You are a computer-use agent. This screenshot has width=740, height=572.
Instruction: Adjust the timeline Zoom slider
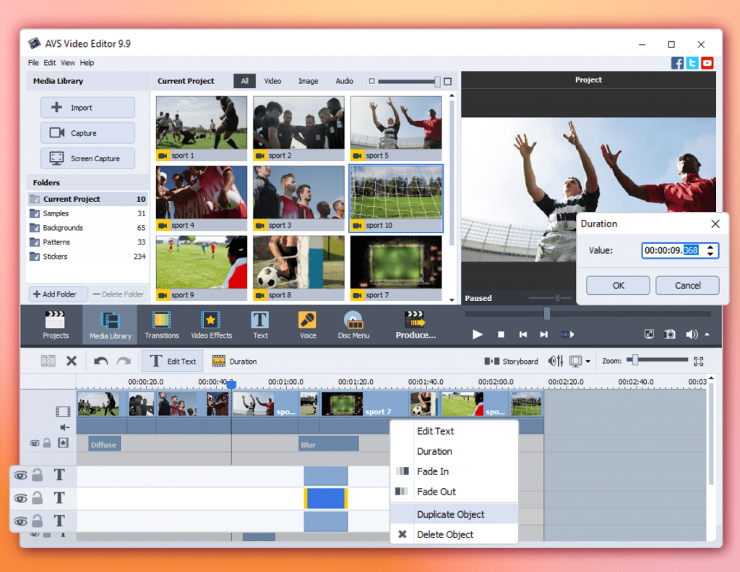634,360
